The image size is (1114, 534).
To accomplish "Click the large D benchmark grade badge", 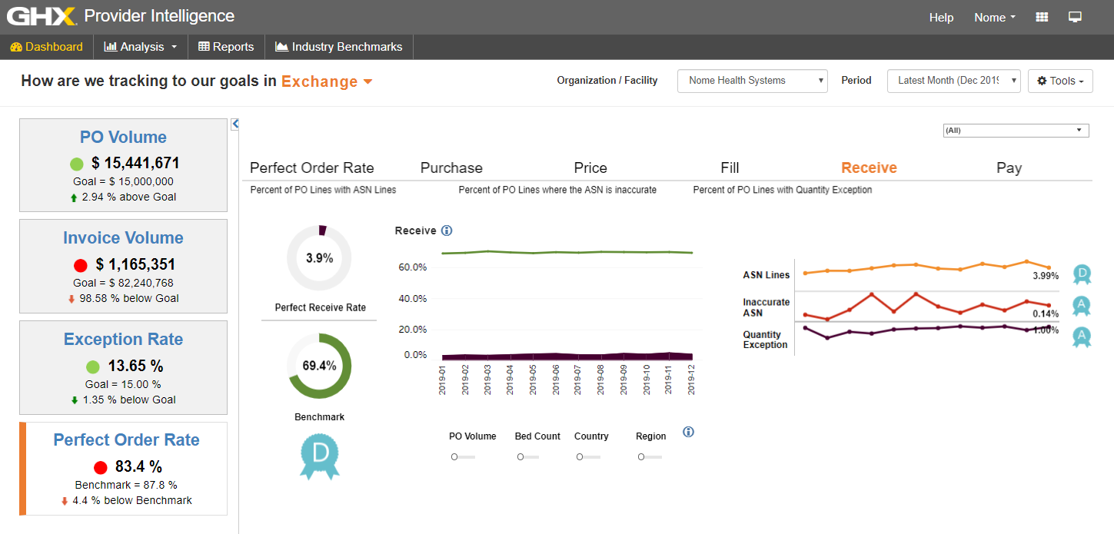I will 320,456.
